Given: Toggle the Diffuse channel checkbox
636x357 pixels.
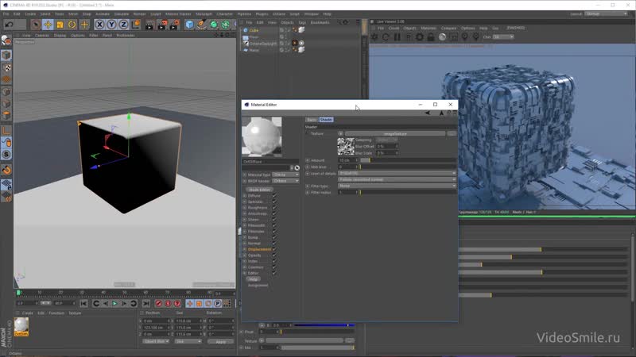Looking at the screenshot, I should (x=274, y=195).
